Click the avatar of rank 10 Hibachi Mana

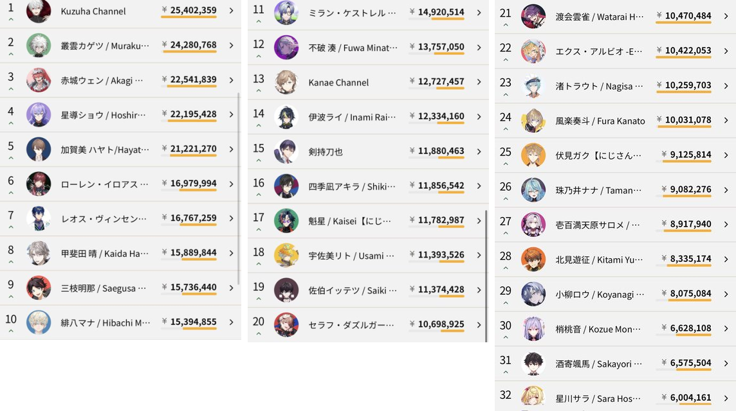[x=39, y=322]
